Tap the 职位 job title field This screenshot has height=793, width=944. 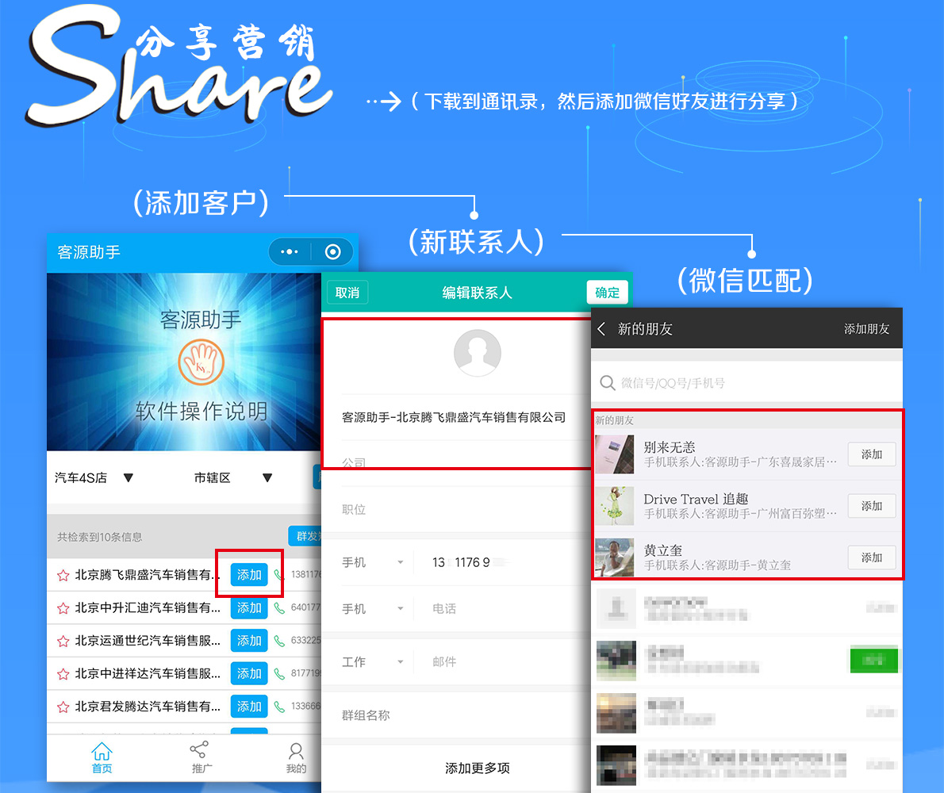click(456, 510)
